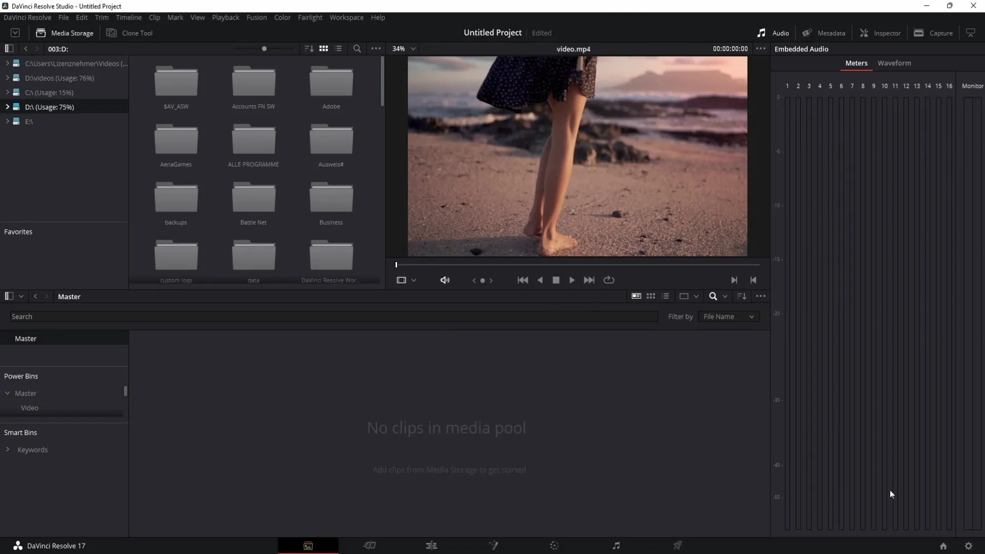
Task: Enable Media Storage list view toggle
Action: 338,48
